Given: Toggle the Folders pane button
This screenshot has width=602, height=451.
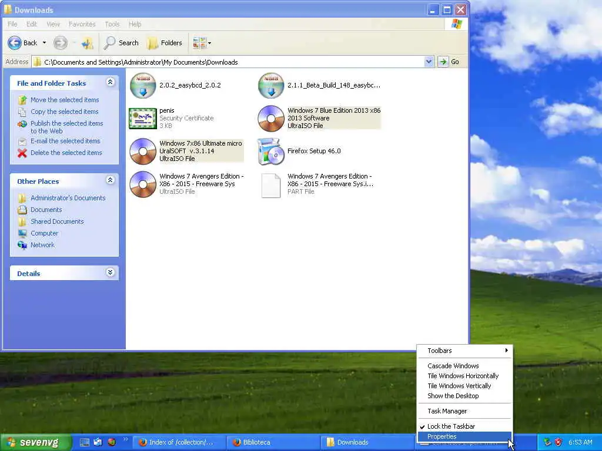Looking at the screenshot, I should pos(165,43).
